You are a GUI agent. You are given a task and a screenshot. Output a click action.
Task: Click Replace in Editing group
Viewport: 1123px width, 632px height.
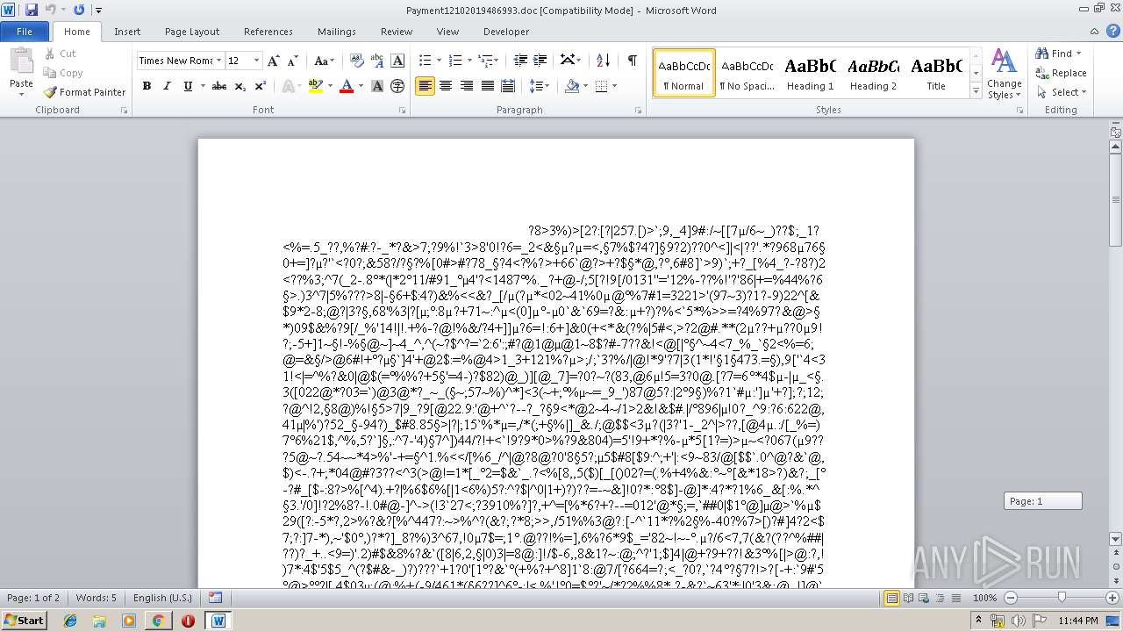pyautogui.click(x=1061, y=73)
